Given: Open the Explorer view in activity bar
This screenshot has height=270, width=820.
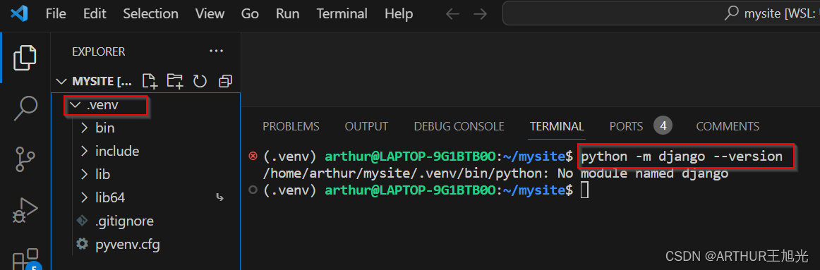Looking at the screenshot, I should [25, 57].
